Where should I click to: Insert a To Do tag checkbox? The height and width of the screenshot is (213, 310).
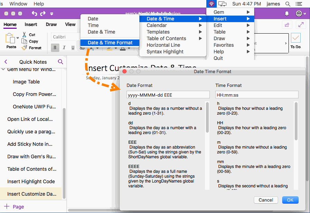tap(296, 38)
